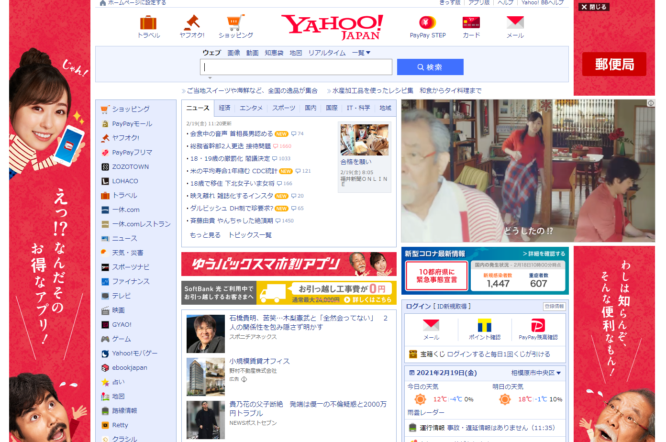Click 10都府県に緊急事態宣言 box
Image resolution: width=666 pixels, height=442 pixels.
pyautogui.click(x=437, y=276)
